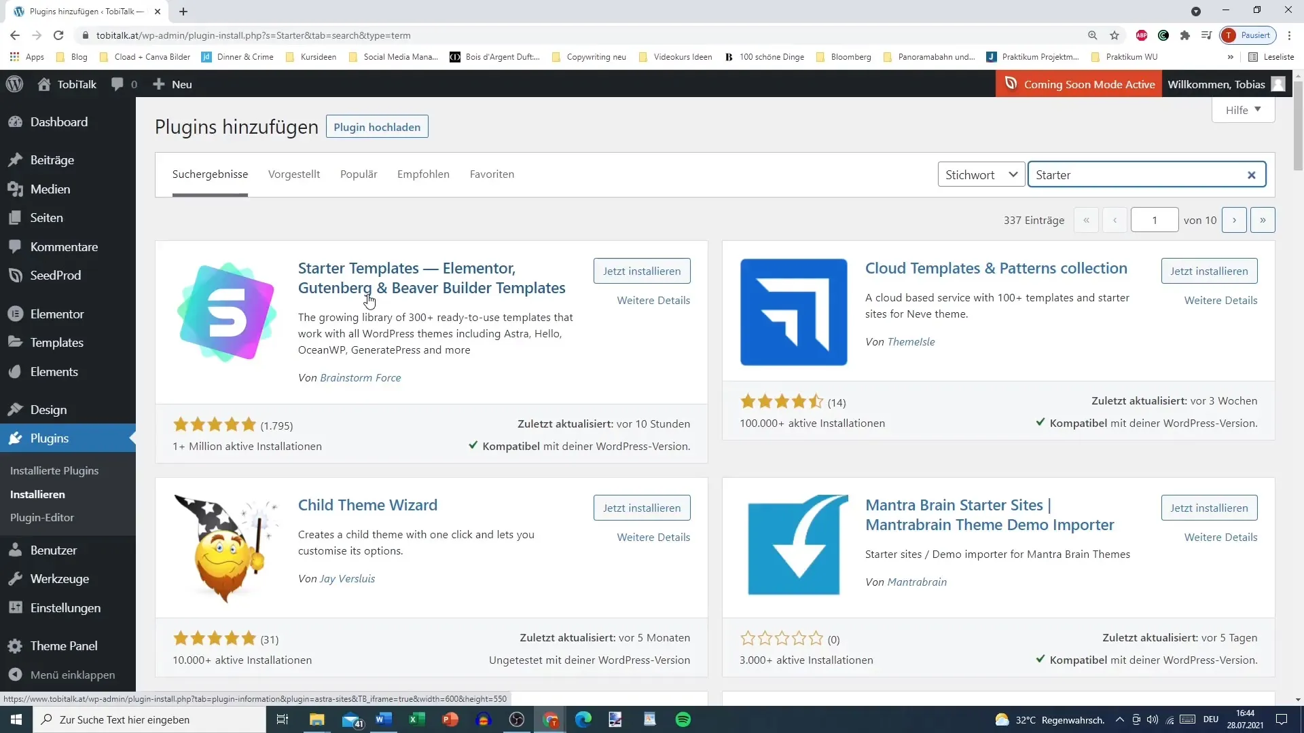This screenshot has width=1304, height=733.
Task: Bookmark page with star icon
Action: pos(1115,35)
